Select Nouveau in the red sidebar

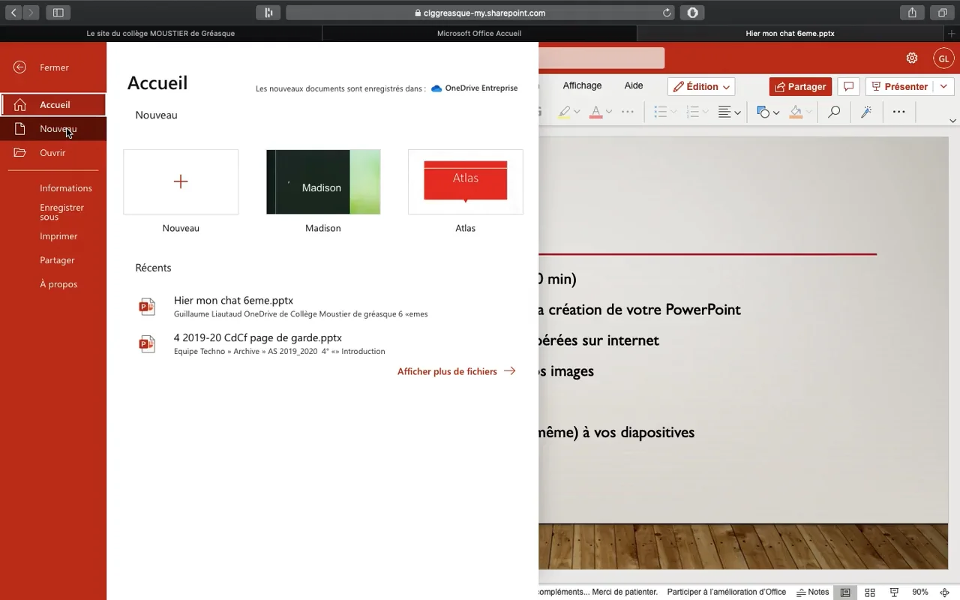[53, 129]
